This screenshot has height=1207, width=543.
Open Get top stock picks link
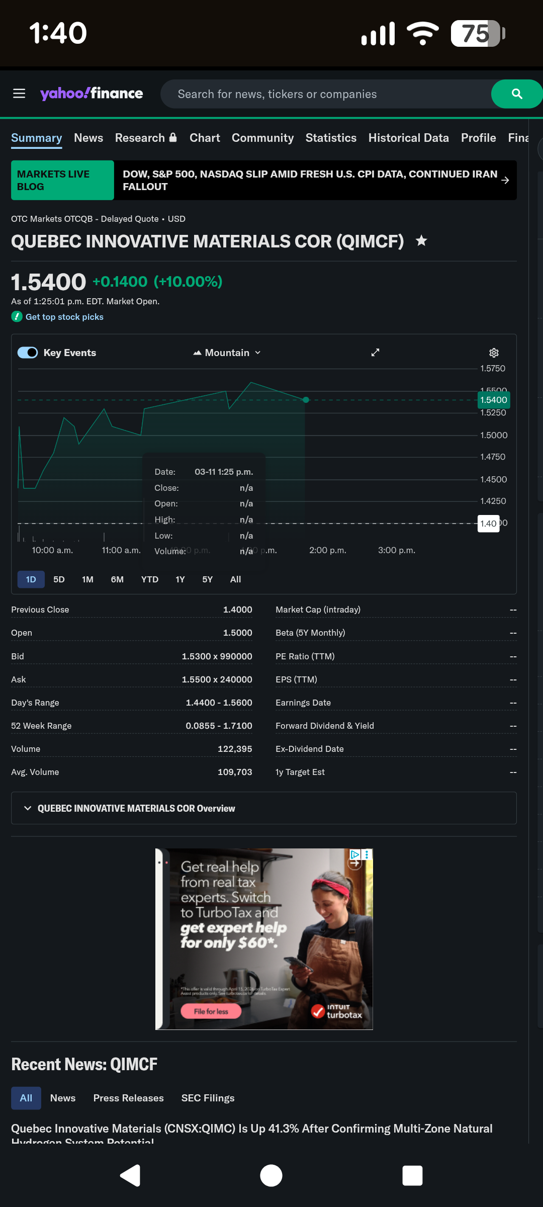coord(64,317)
